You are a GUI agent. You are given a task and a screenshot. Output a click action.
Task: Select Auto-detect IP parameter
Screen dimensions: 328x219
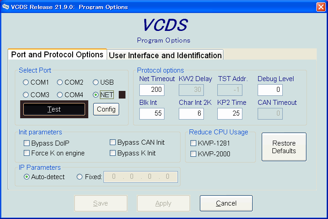pos(26,177)
